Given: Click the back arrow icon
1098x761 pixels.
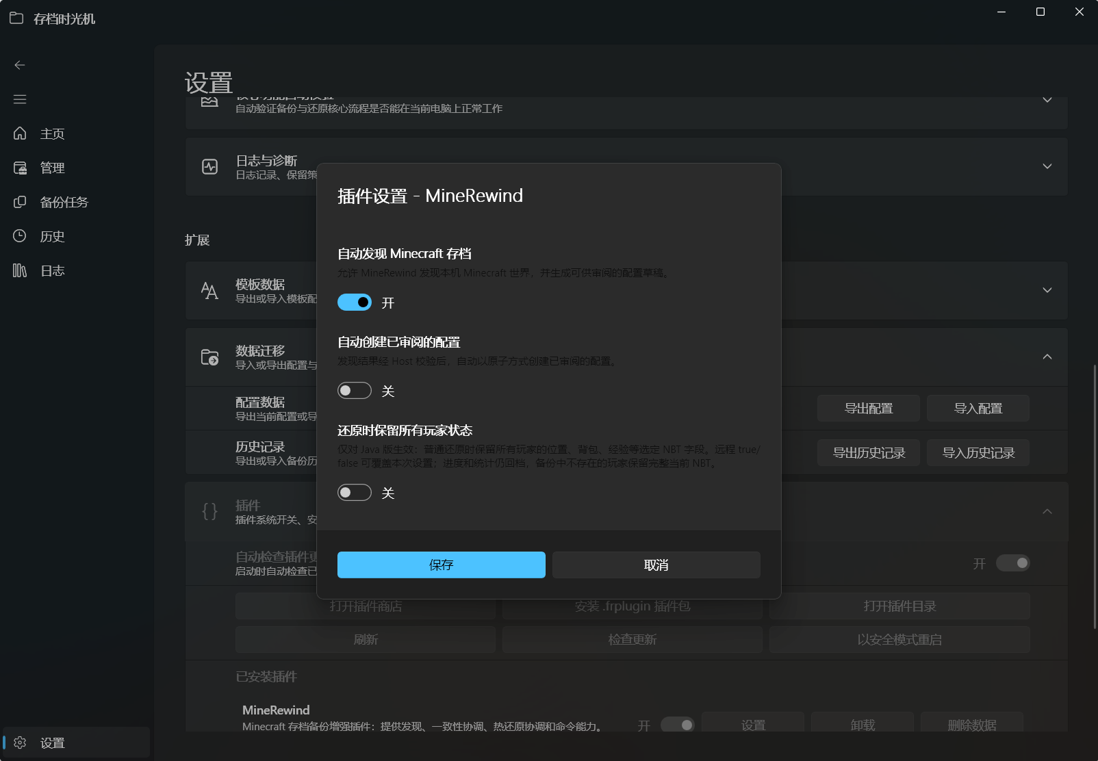Looking at the screenshot, I should [x=20, y=65].
